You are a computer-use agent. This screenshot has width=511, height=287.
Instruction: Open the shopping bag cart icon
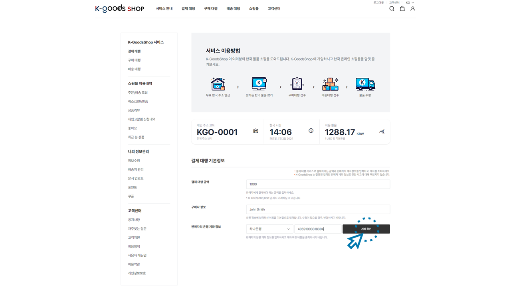point(402,9)
